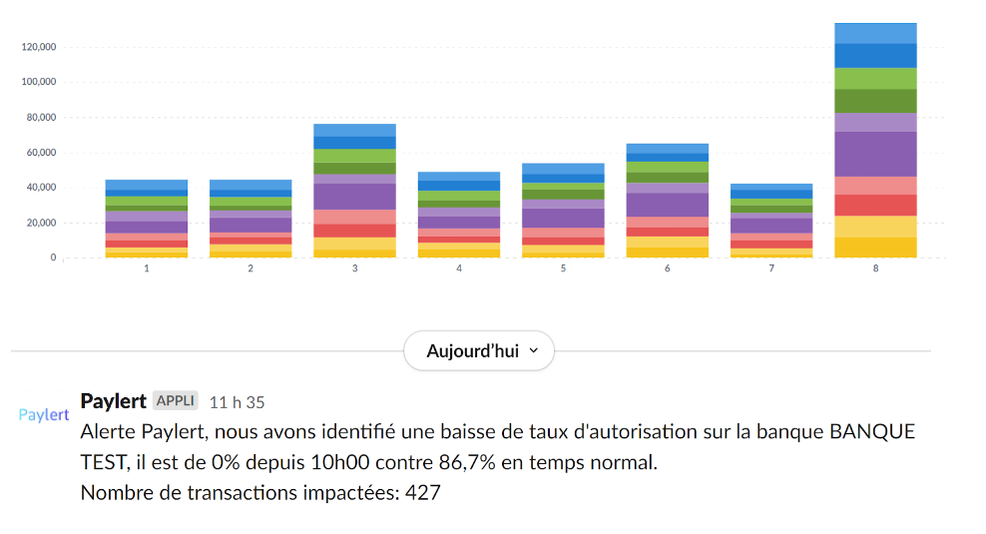This screenshot has height=534, width=986.
Task: Click the dark green segment of bar 8
Action: point(875,101)
